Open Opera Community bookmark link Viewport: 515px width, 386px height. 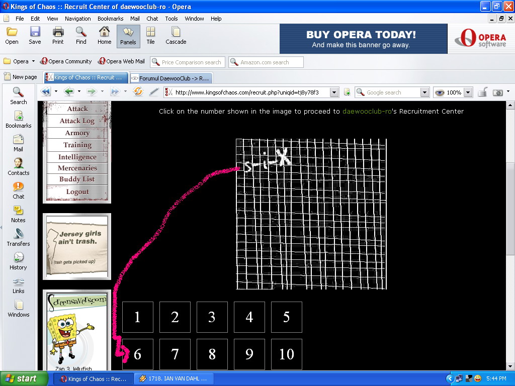[66, 61]
